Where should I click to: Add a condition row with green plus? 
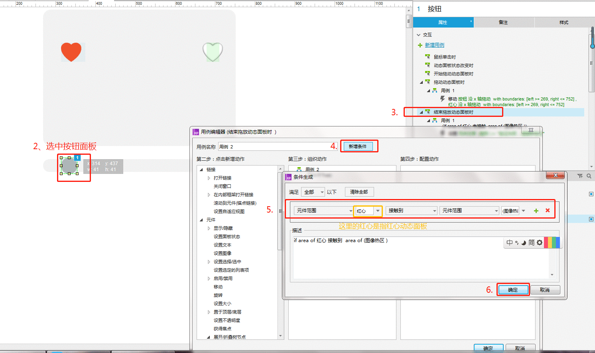point(536,211)
